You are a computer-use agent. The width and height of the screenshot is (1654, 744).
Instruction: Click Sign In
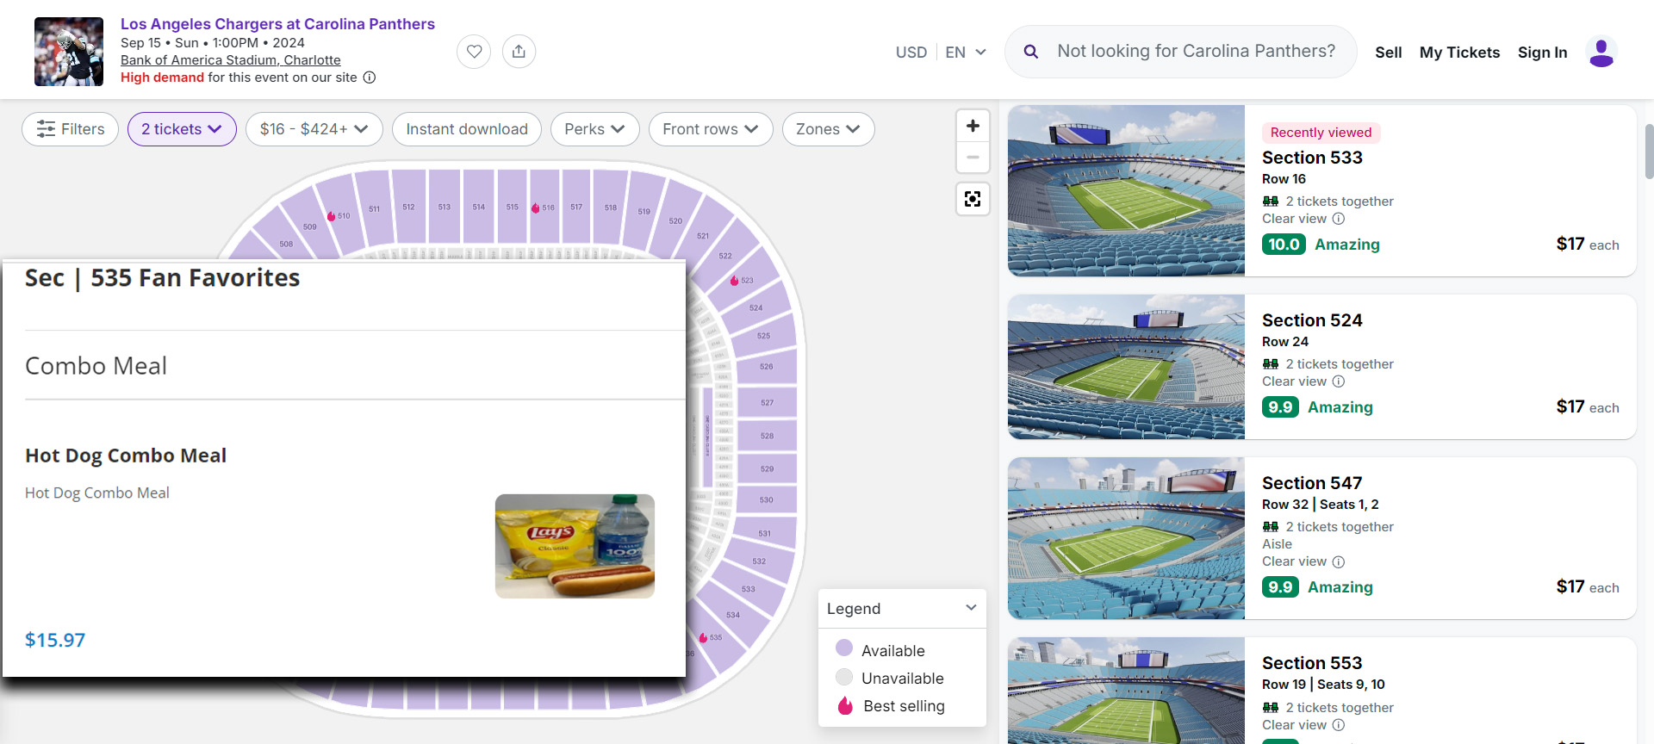pos(1543,53)
